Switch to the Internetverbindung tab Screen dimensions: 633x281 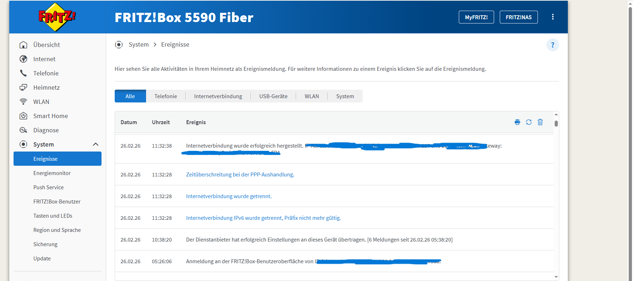(218, 96)
